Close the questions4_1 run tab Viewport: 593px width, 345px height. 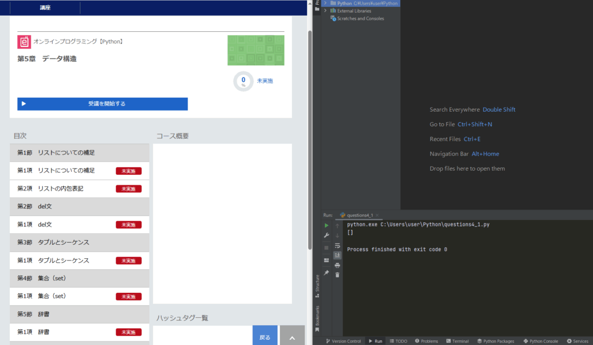click(378, 215)
